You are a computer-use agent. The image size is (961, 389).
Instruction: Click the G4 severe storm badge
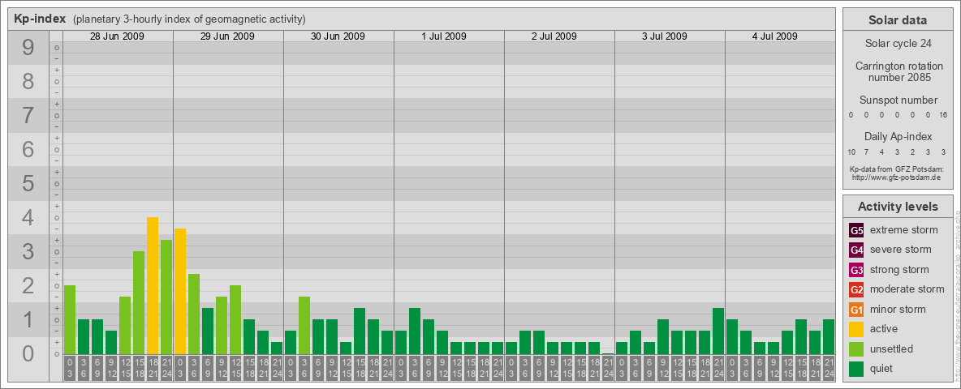pyautogui.click(x=856, y=250)
